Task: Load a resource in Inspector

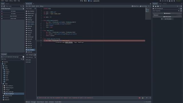Action: (156, 6)
